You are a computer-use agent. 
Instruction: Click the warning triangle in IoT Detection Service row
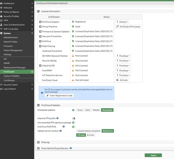73,75
